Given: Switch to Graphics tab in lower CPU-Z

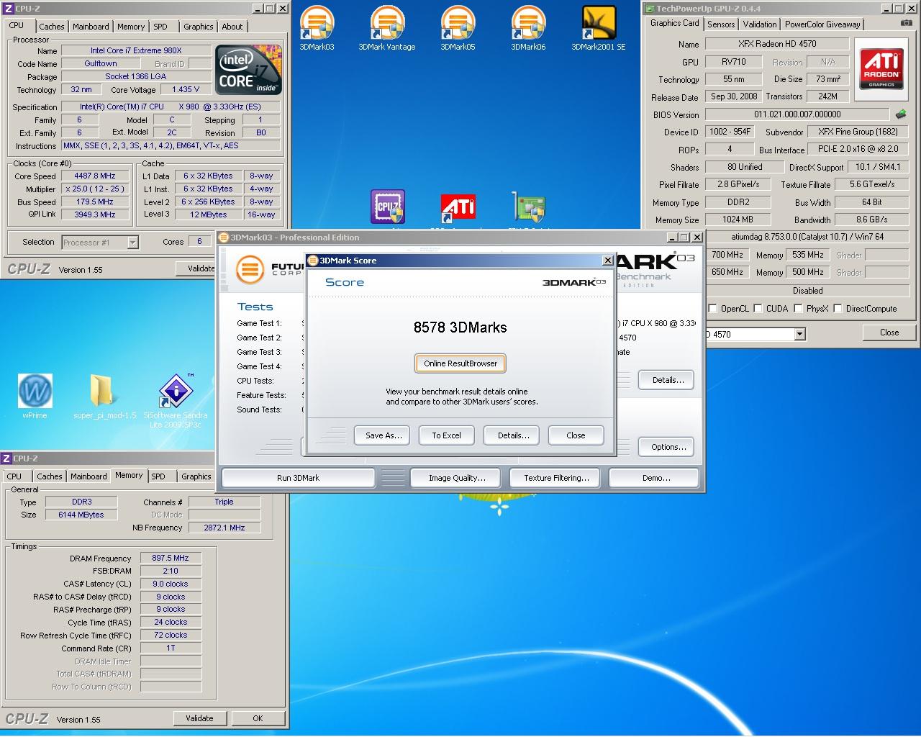Looking at the screenshot, I should [196, 476].
